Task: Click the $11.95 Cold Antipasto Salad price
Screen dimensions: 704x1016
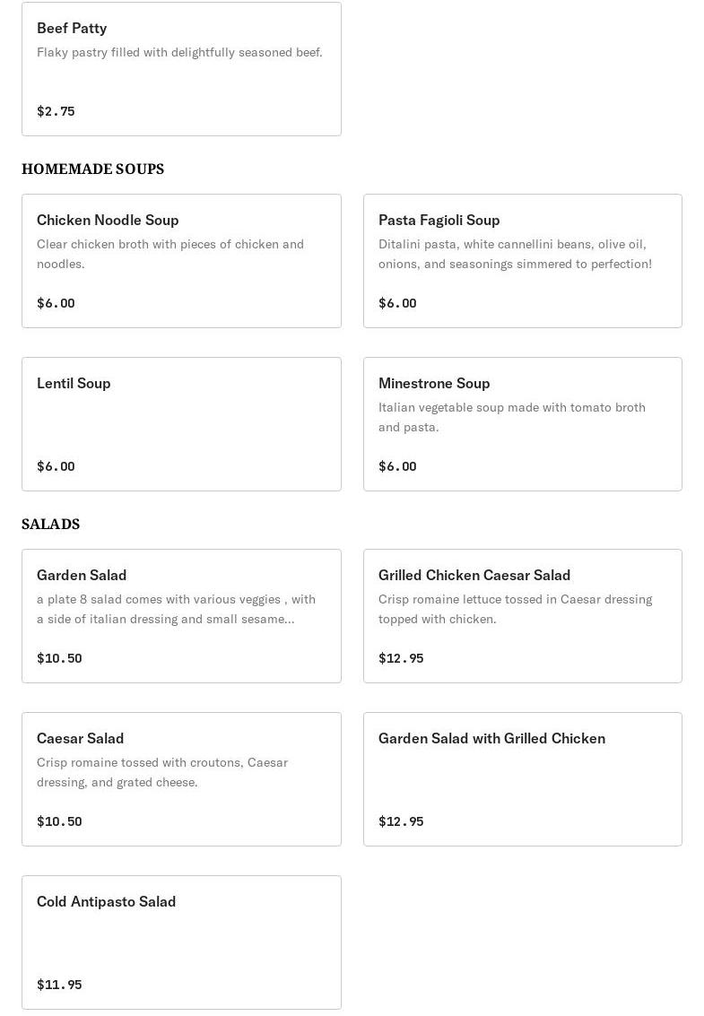Action: 59,985
